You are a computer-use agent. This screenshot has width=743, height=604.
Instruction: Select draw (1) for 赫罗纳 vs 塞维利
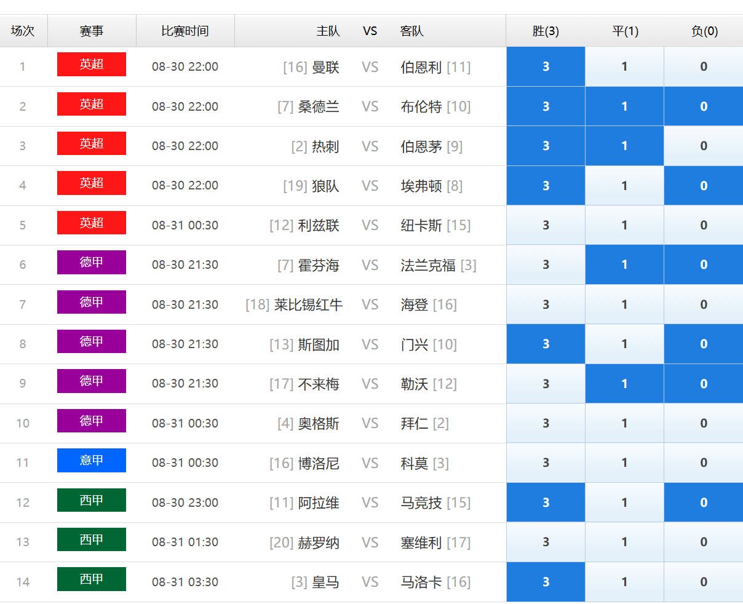click(624, 542)
